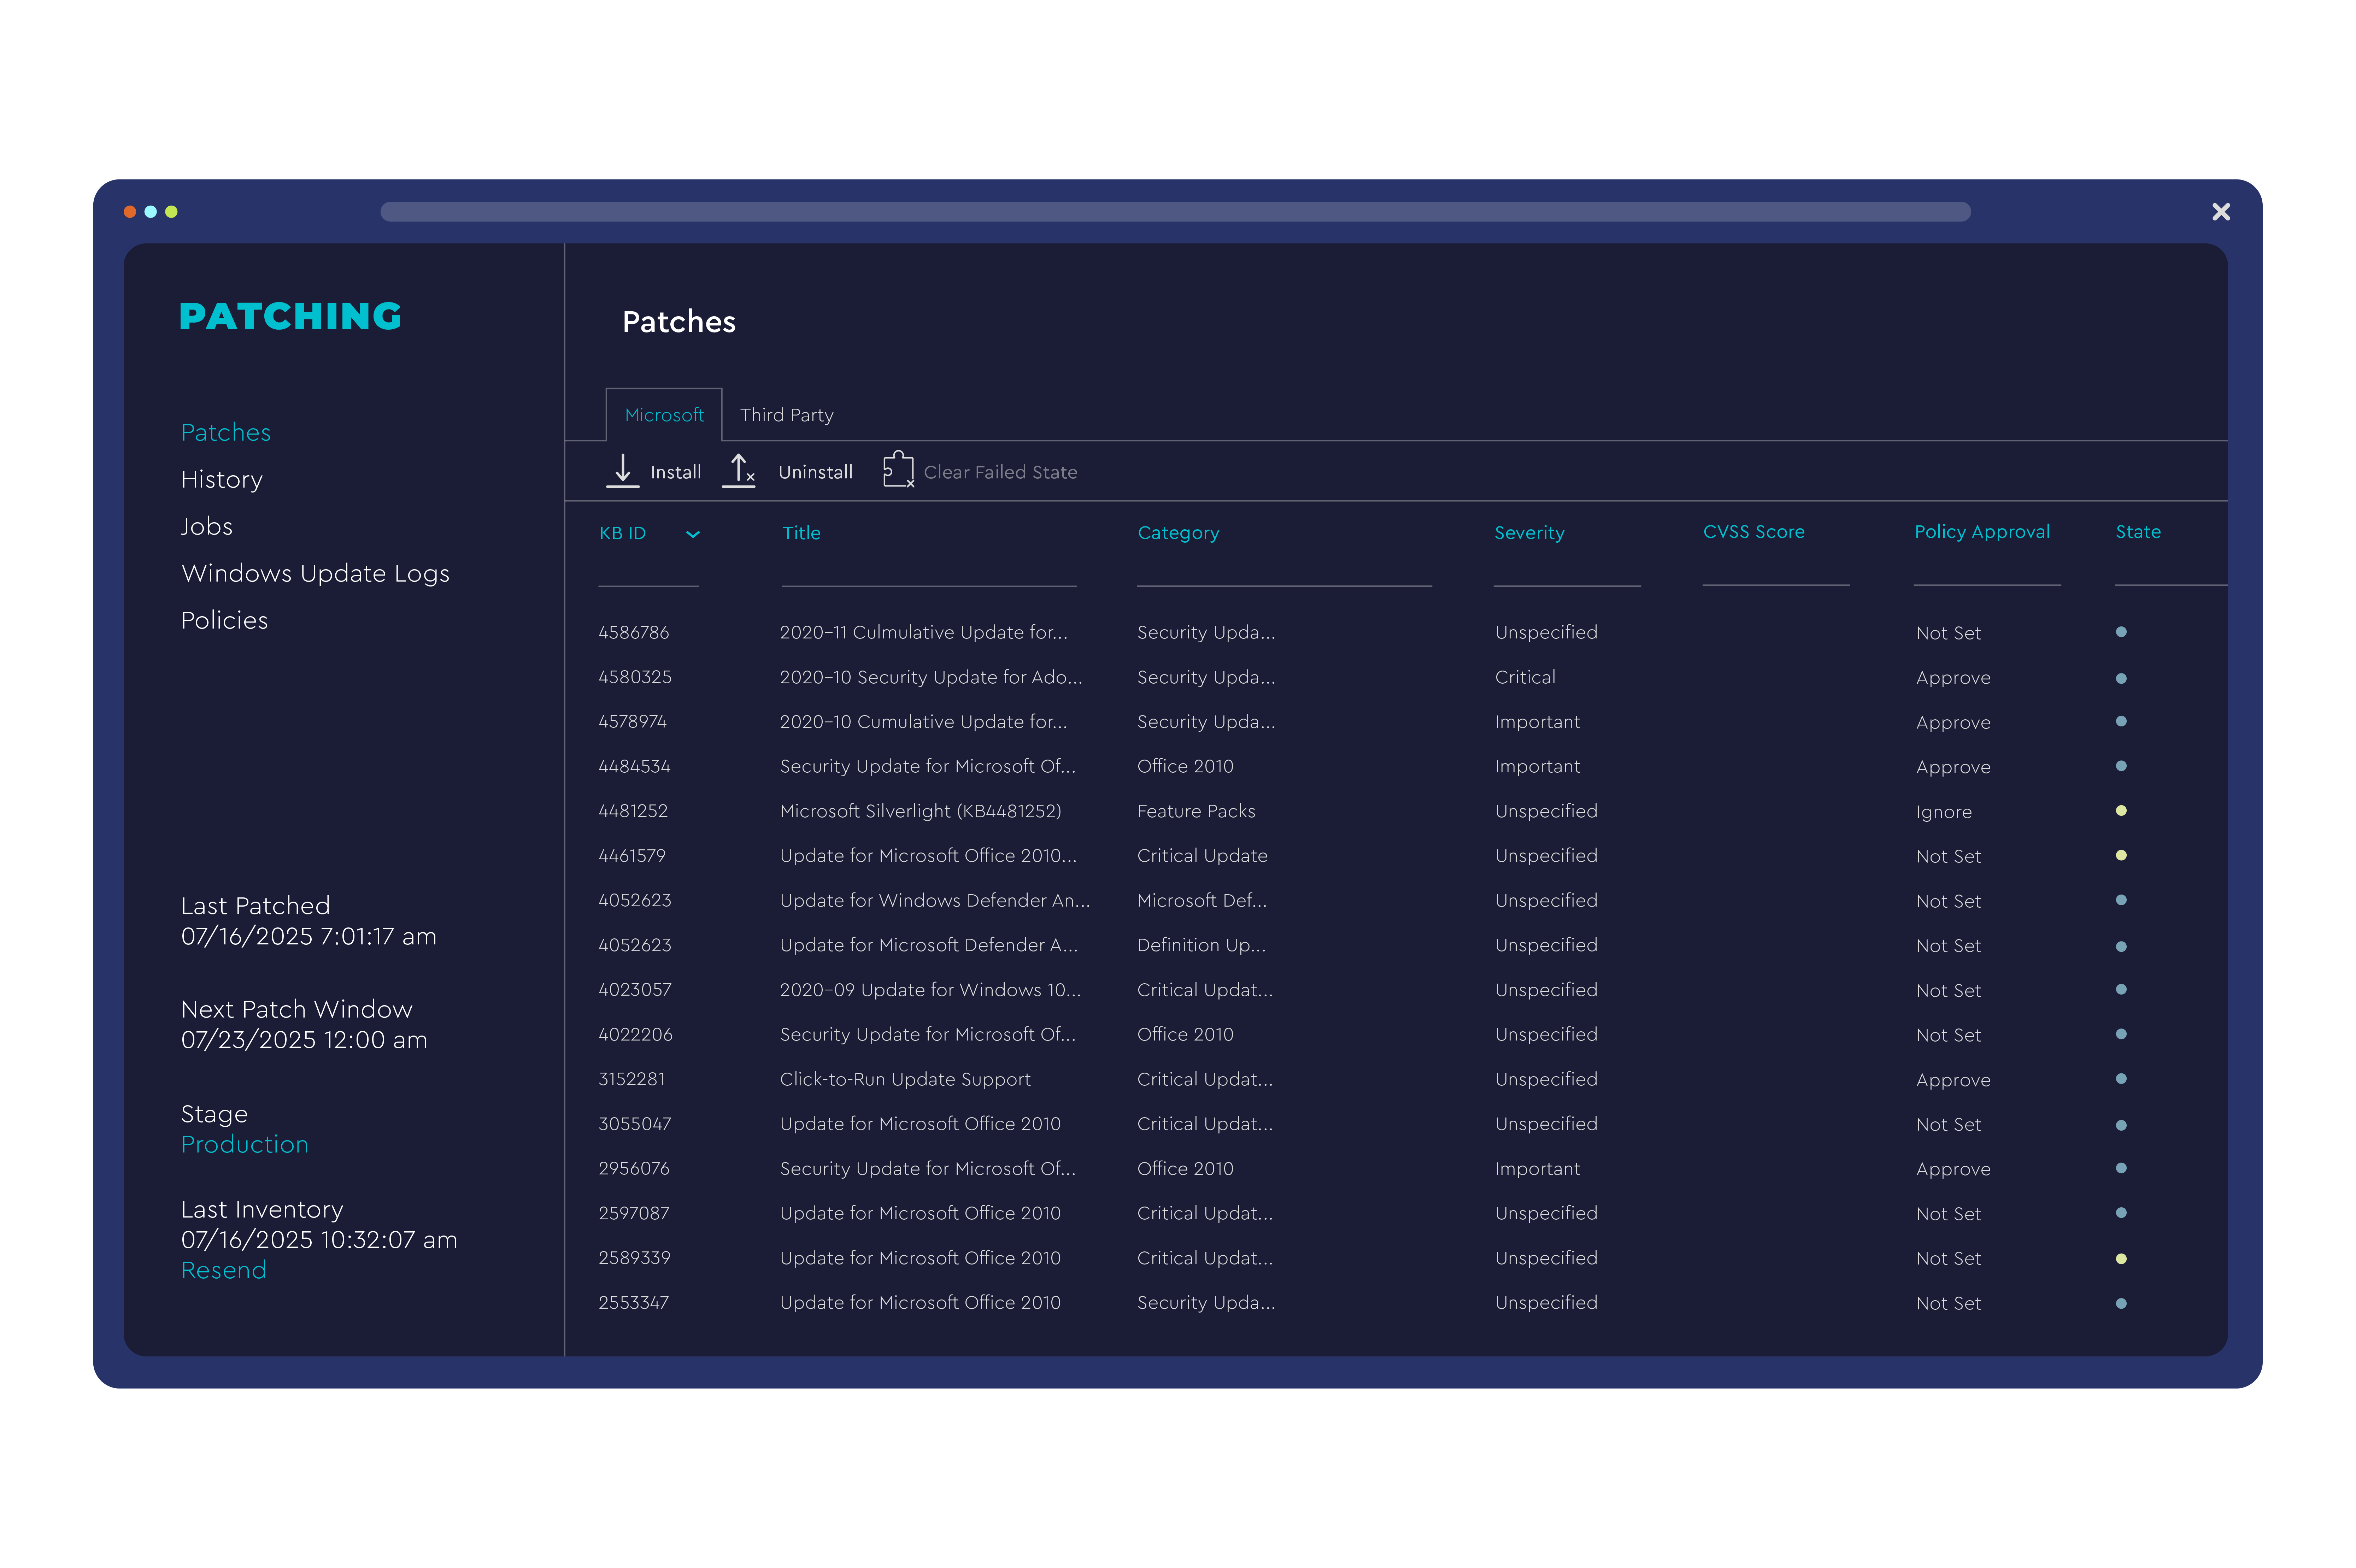Screen dimensions: 2356x1568
Task: Click the address bar at window top
Action: point(1175,212)
